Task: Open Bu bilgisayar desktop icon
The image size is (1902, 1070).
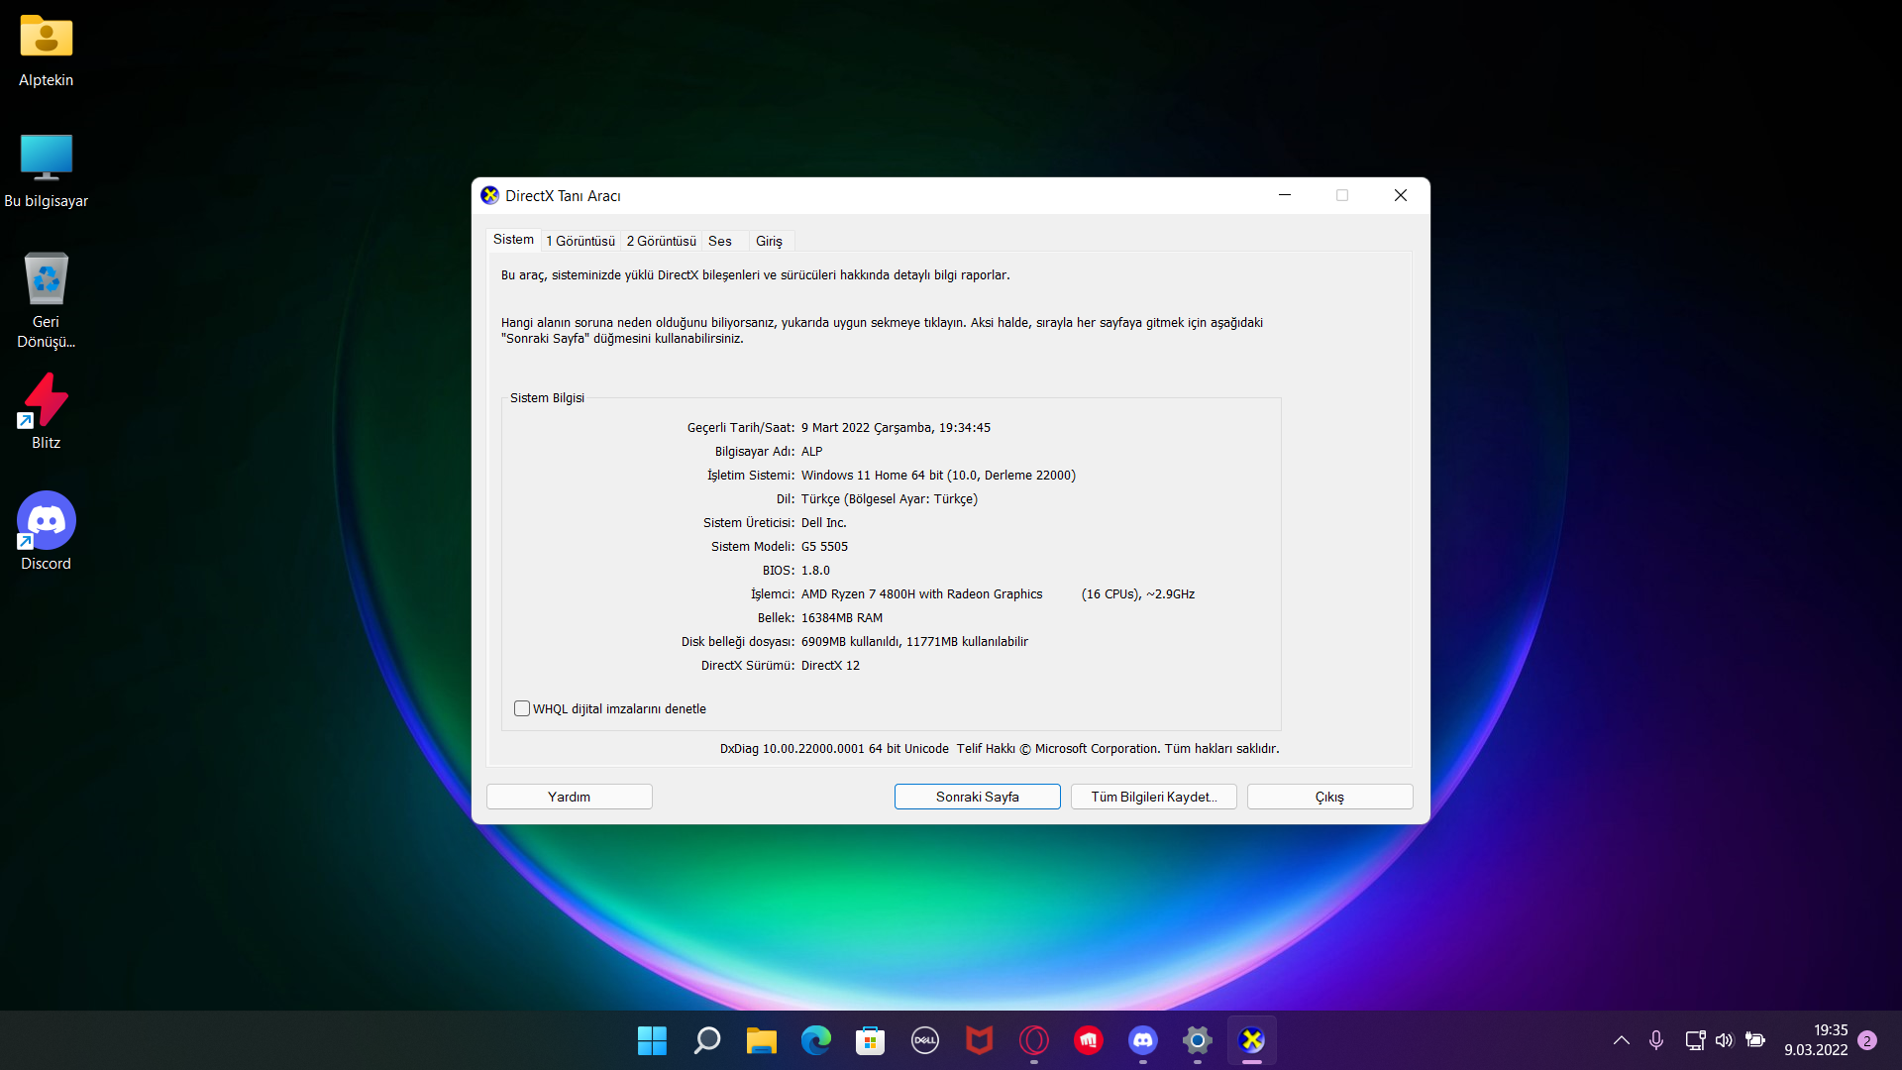Action: click(46, 171)
